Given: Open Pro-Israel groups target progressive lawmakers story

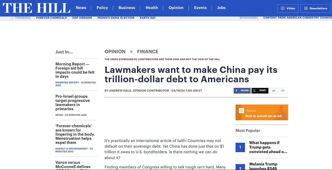Looking at the screenshot, I should coord(73,103).
